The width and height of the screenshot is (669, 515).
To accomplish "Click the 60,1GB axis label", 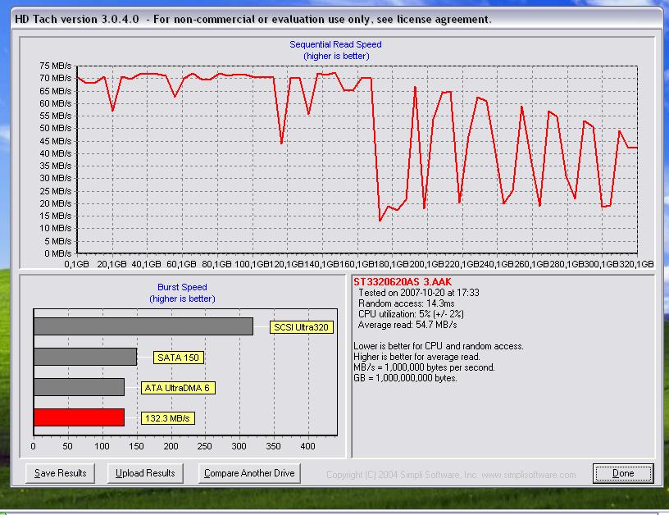I will [181, 264].
